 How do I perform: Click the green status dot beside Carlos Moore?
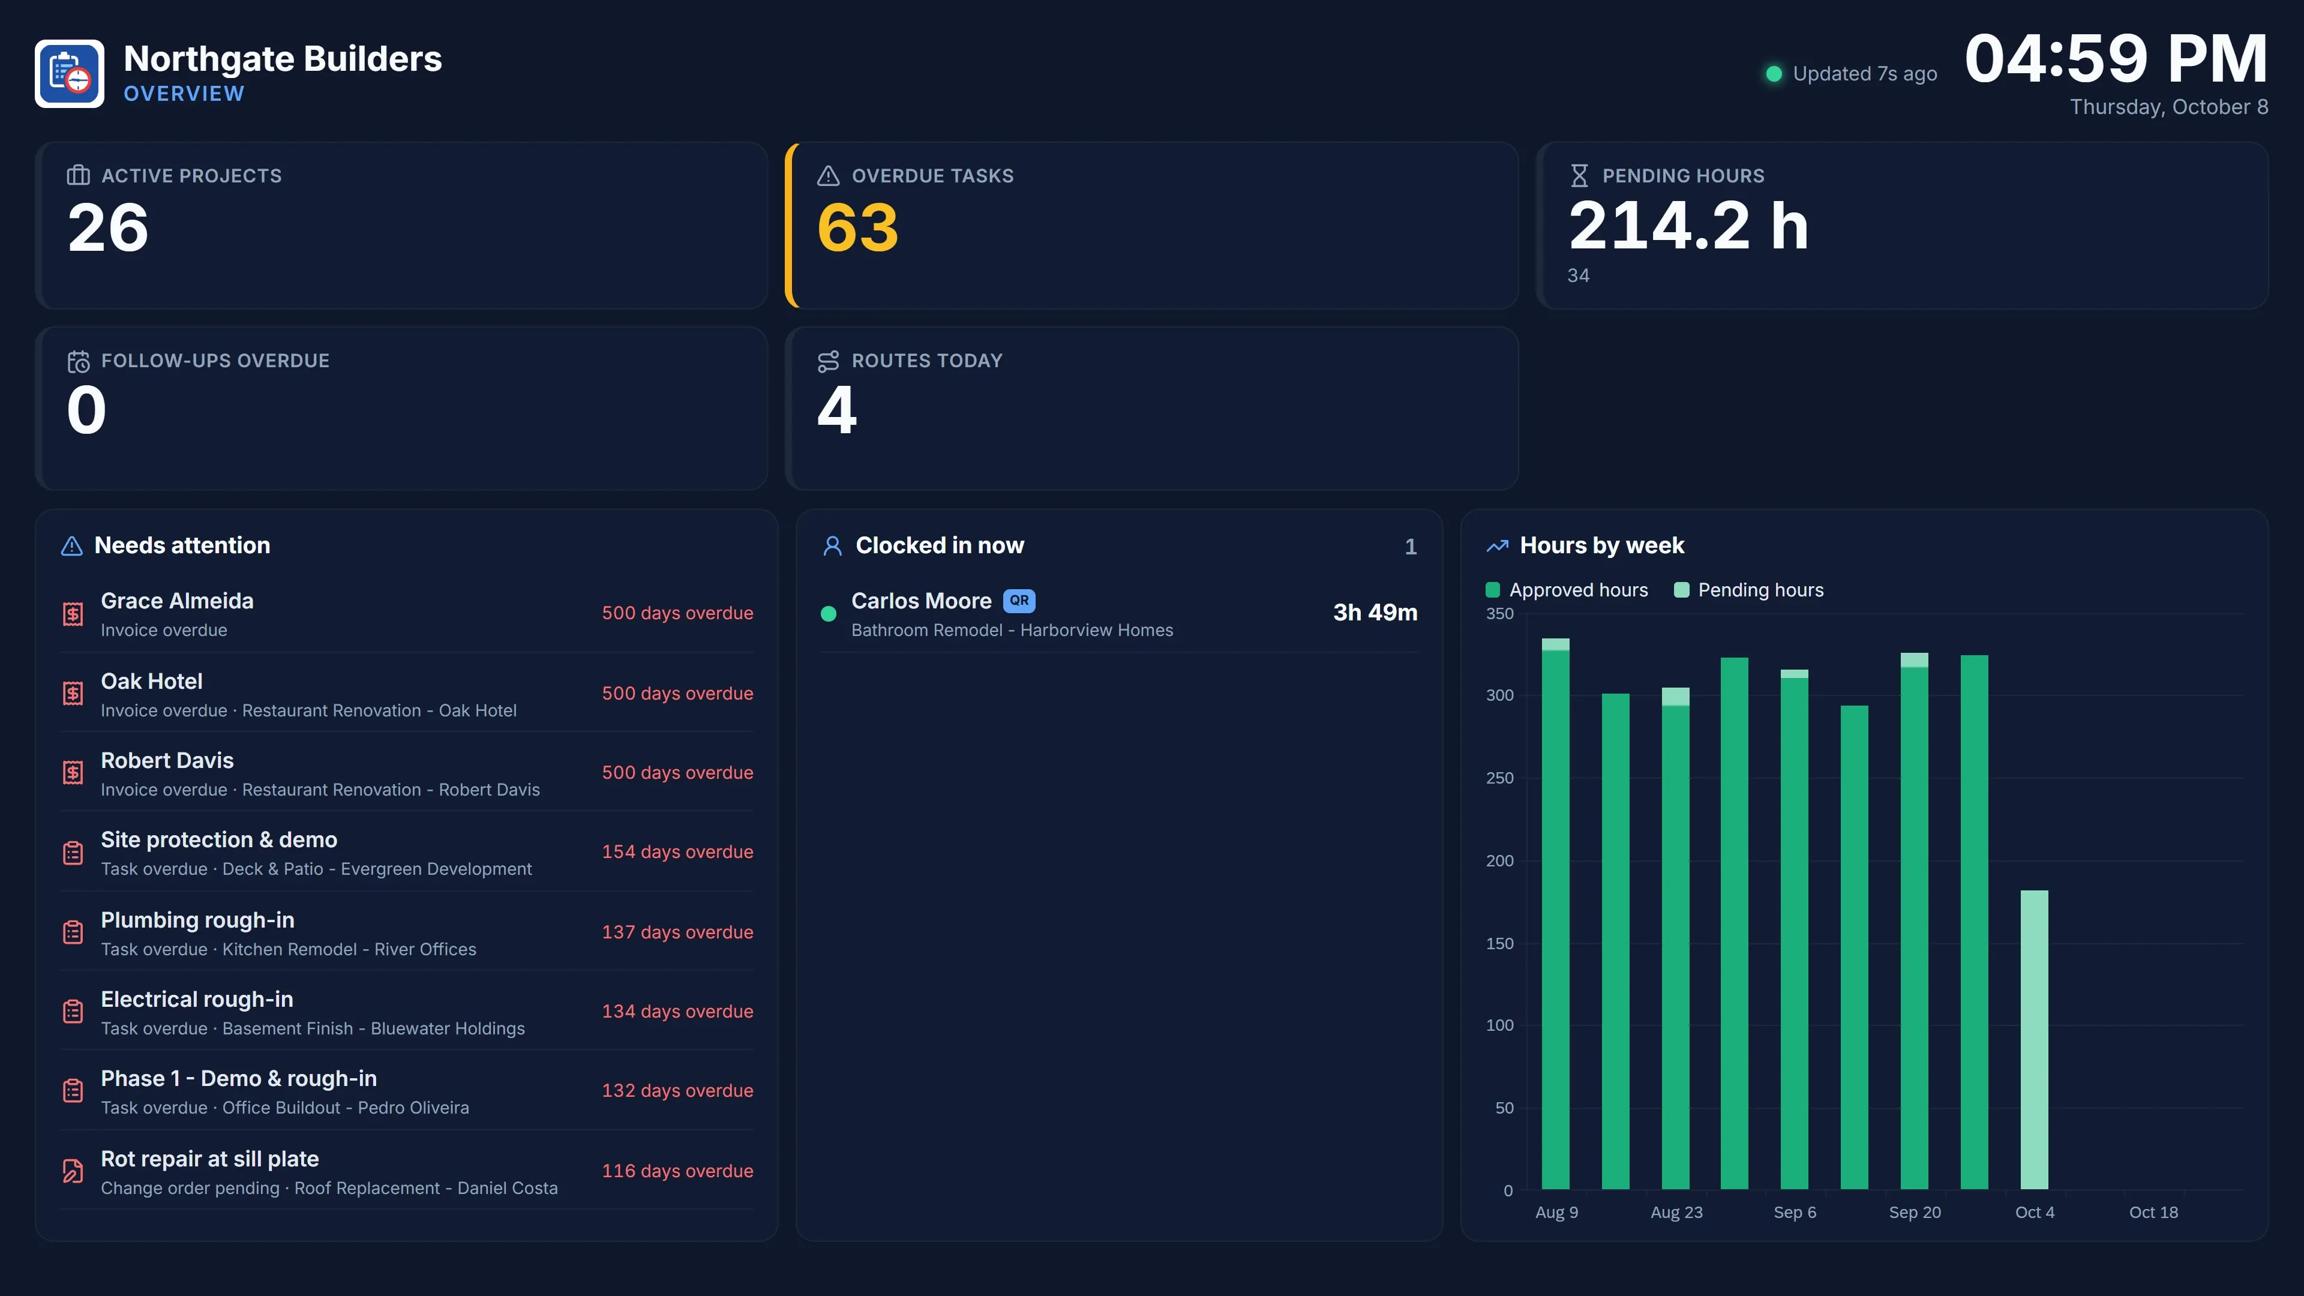(828, 614)
